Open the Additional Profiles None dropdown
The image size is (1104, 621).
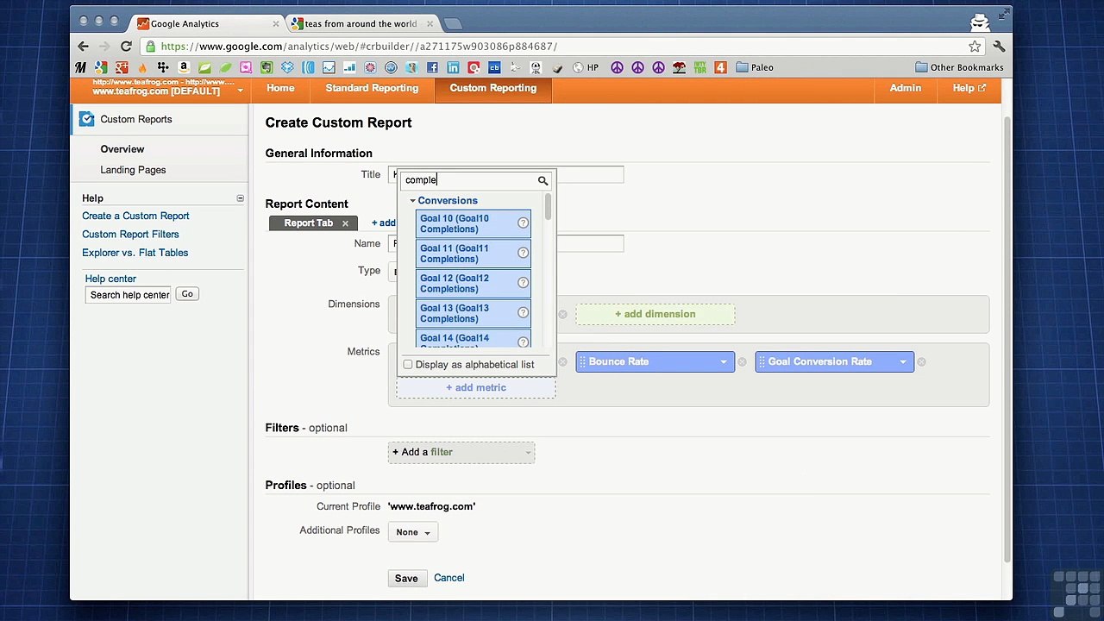tap(413, 532)
